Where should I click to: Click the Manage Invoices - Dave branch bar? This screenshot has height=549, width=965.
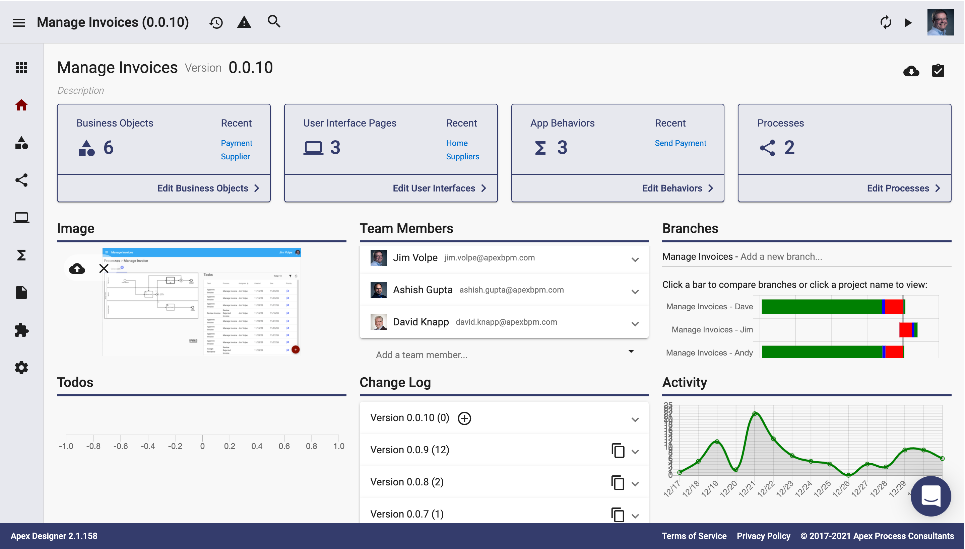833,307
